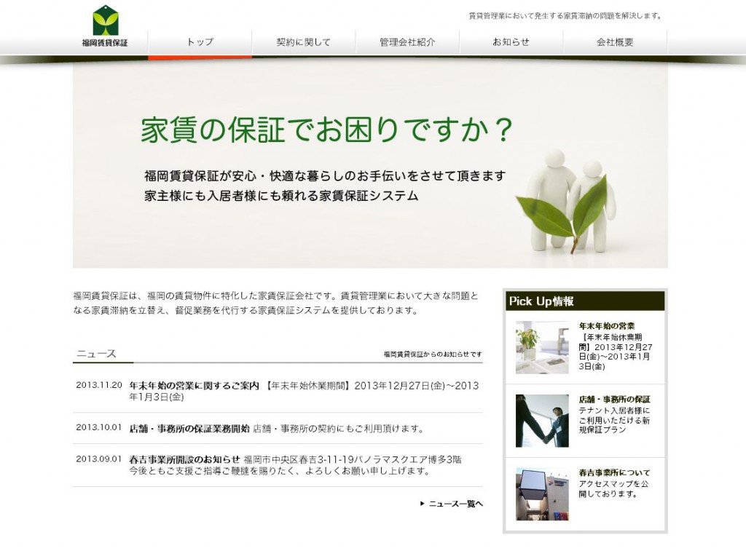Click the arrow icon beside ニュース一覧へ
Viewport: 746px width, 551px height.
pos(422,504)
